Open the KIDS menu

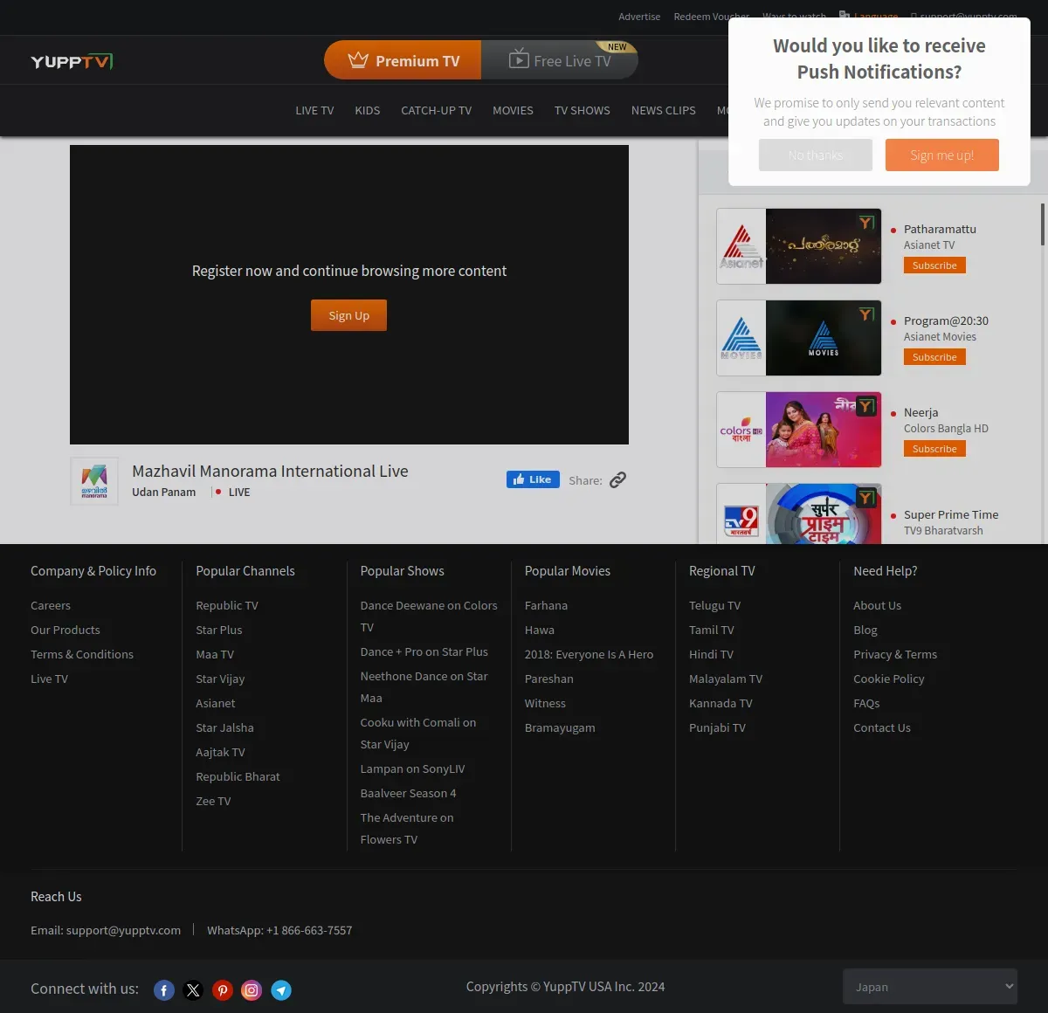pyautogui.click(x=367, y=111)
